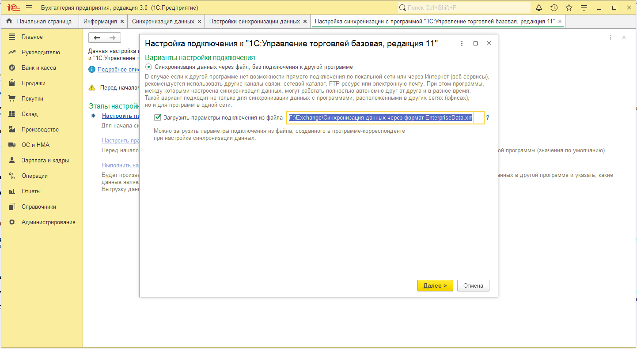
Task: Go to Начальная страница home tab
Action: click(x=39, y=21)
